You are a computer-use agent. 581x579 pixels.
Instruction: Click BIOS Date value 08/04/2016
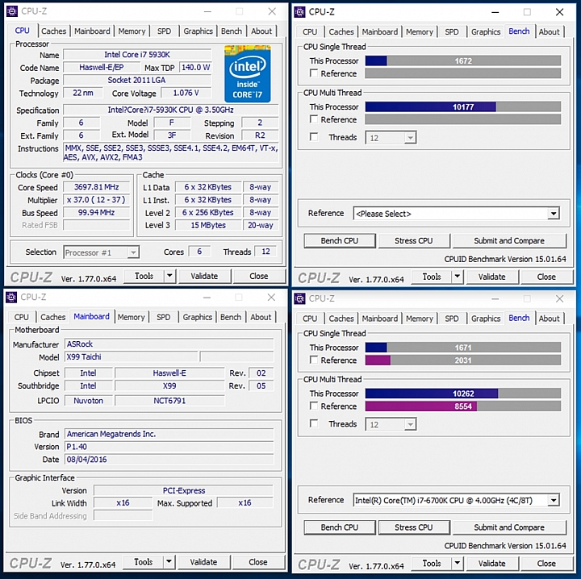(169, 460)
